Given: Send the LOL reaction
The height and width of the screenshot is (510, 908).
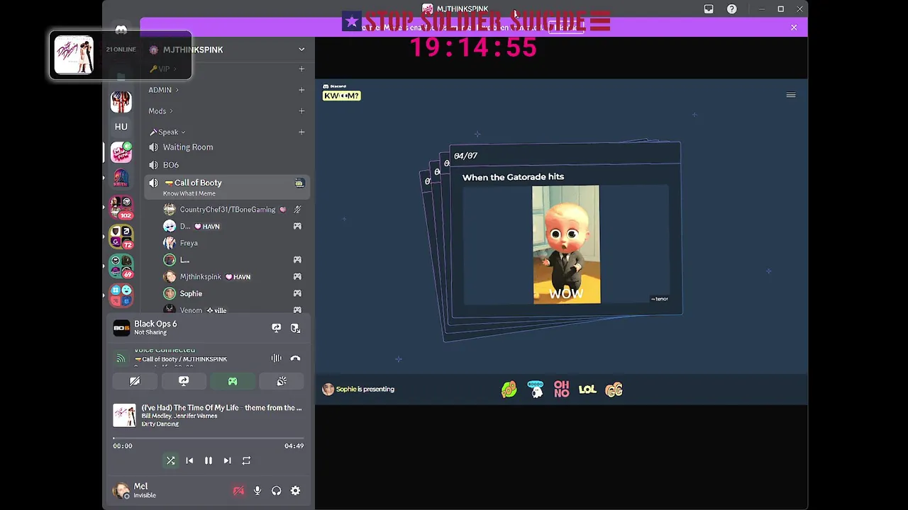Looking at the screenshot, I should 587,389.
